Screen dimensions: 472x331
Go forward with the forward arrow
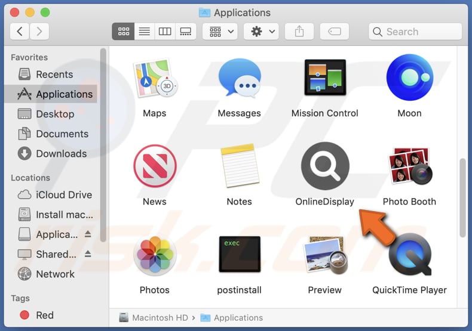[39, 31]
